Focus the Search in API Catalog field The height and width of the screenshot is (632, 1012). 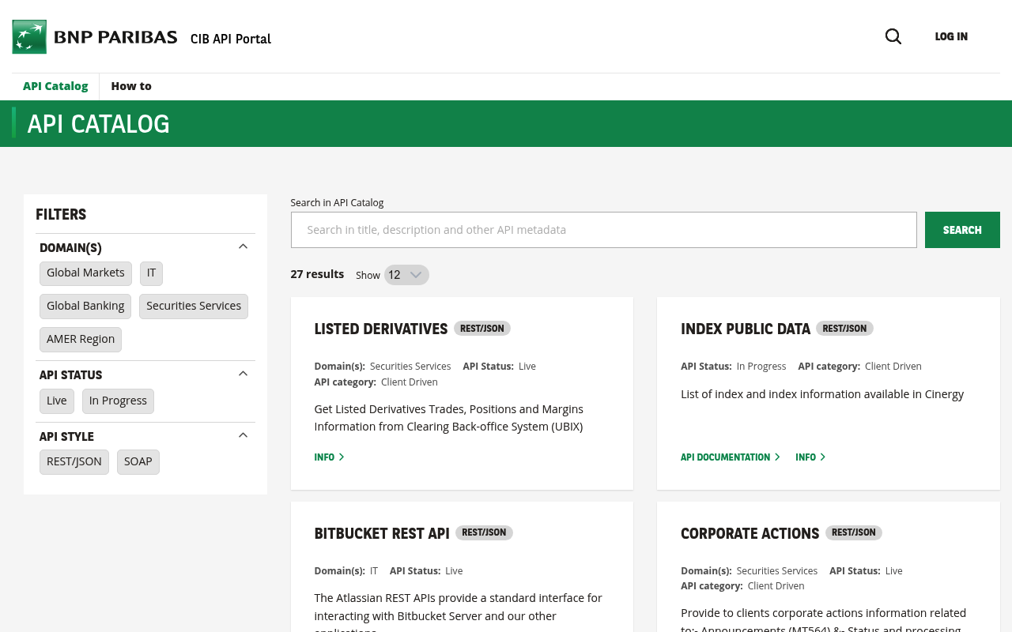[604, 230]
